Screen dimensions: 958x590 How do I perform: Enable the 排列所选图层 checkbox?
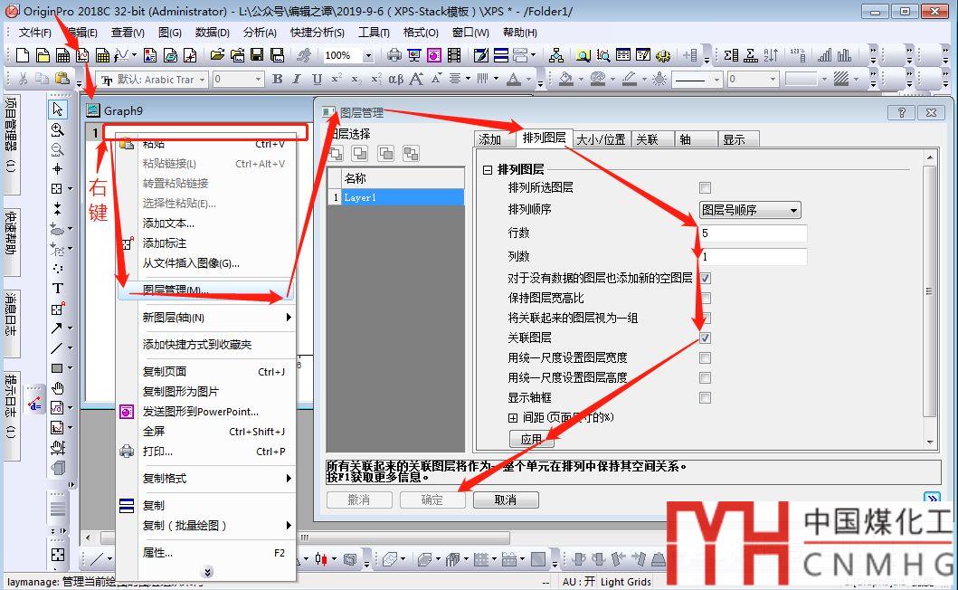pos(705,187)
